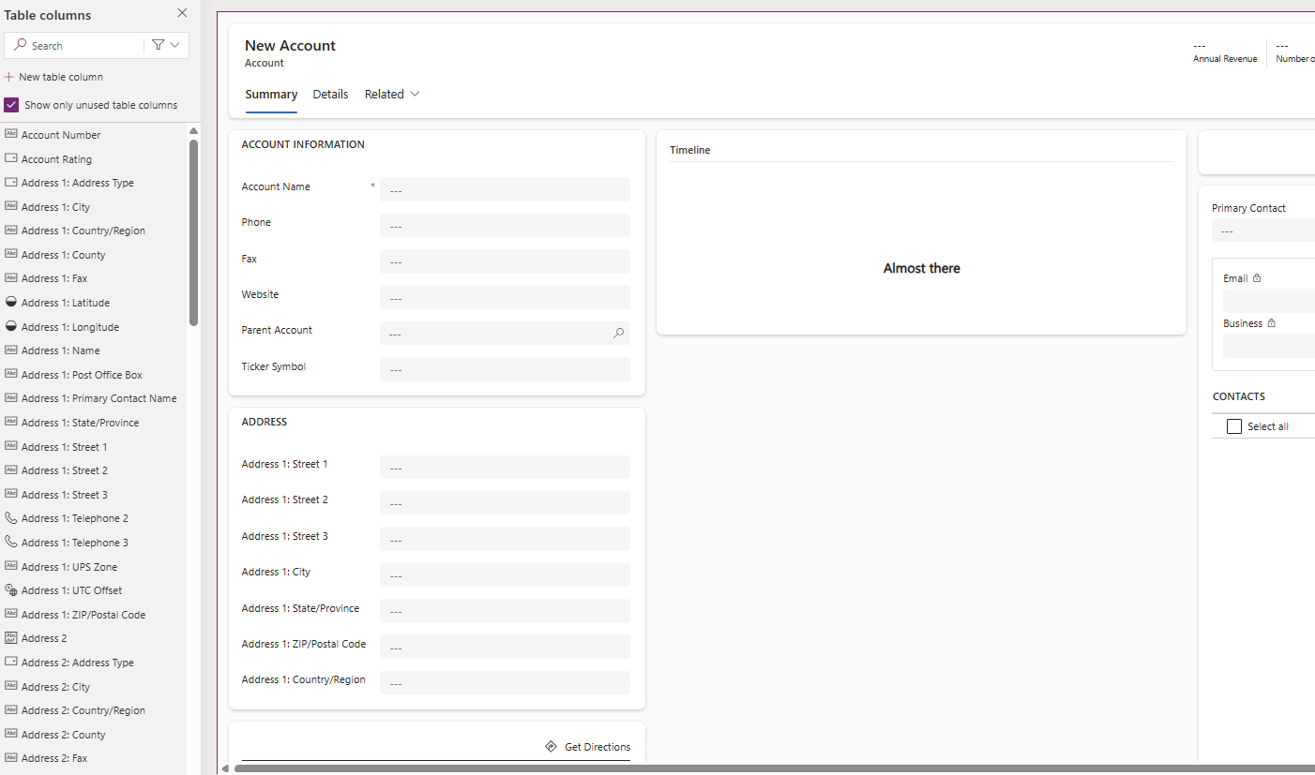
Task: Click the Account Name input field
Action: 505,189
